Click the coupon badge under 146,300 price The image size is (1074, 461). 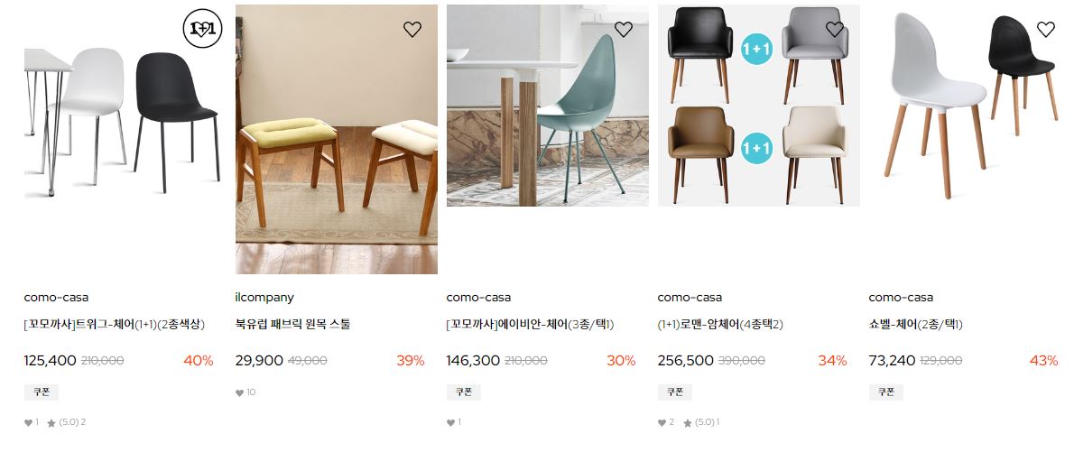click(x=464, y=392)
